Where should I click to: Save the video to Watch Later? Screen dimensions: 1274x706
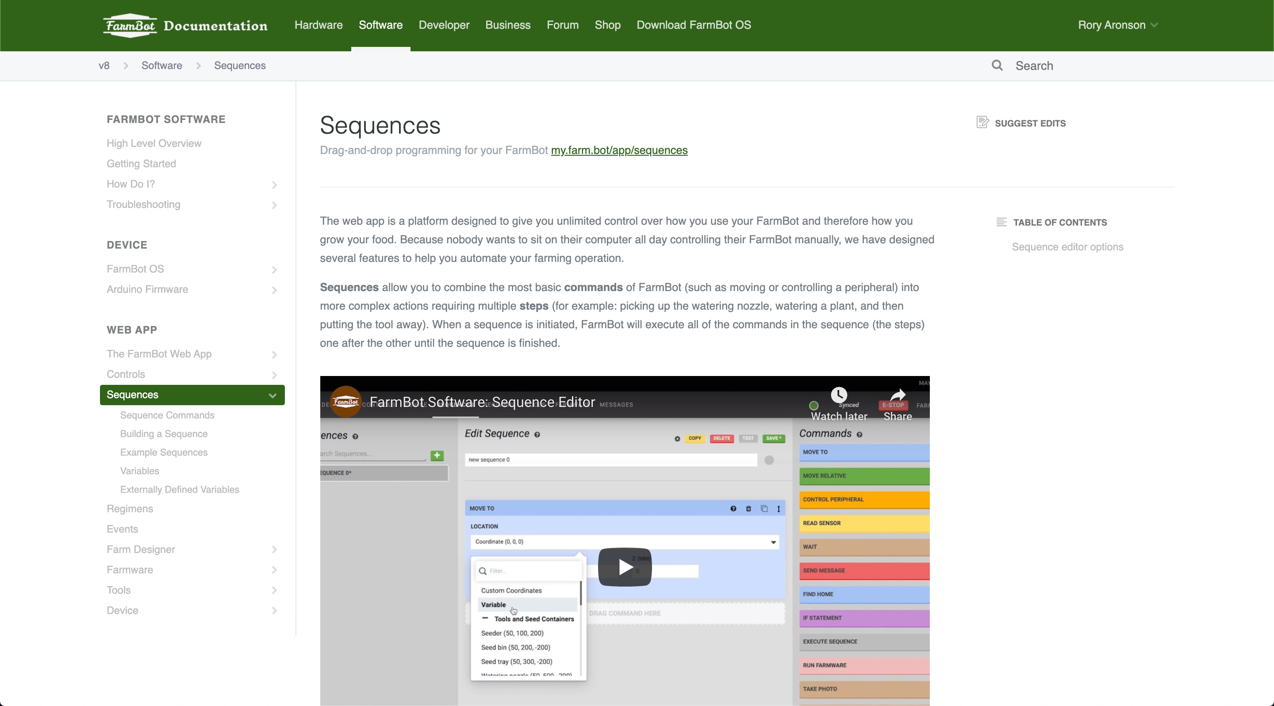coord(838,395)
